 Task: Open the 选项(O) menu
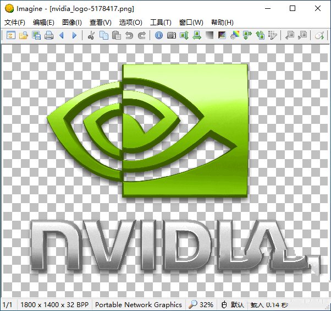[x=130, y=22]
